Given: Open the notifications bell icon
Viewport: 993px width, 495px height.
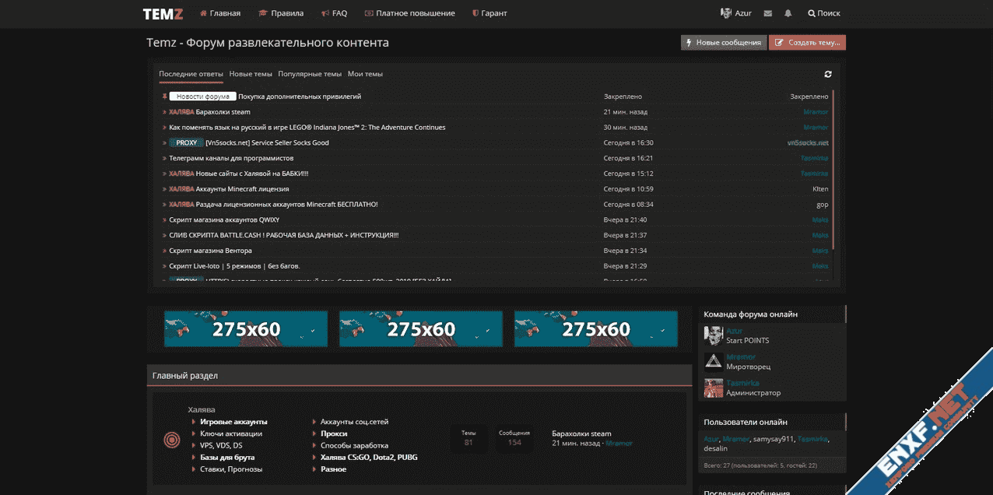Looking at the screenshot, I should [x=788, y=13].
